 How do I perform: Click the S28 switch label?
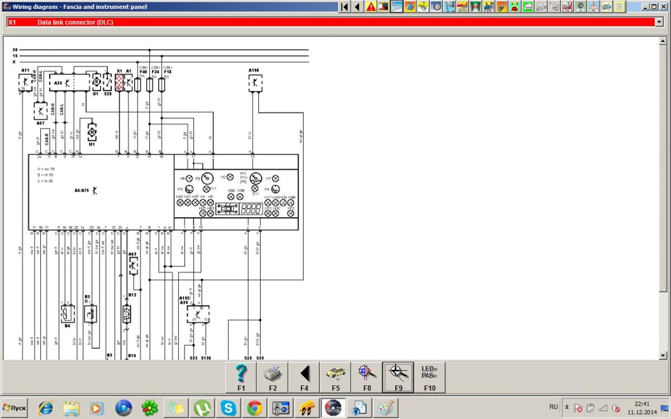pos(108,94)
